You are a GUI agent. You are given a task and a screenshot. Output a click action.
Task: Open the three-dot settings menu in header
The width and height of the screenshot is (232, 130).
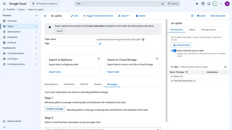click(x=221, y=4)
